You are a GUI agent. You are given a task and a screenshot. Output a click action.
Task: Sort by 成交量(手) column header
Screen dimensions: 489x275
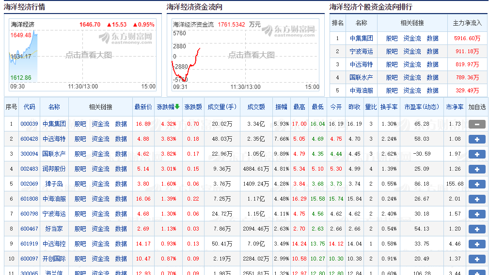222,107
